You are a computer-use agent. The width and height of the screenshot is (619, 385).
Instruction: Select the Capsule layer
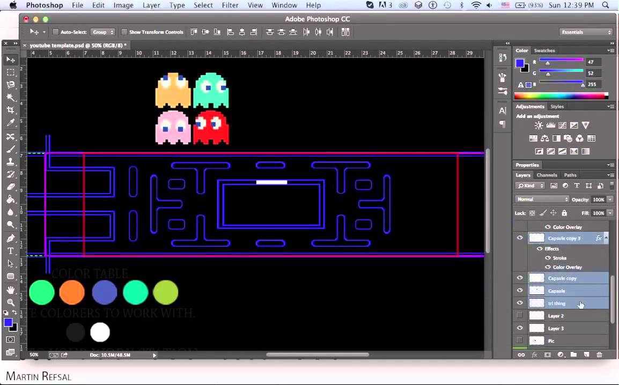(x=569, y=291)
